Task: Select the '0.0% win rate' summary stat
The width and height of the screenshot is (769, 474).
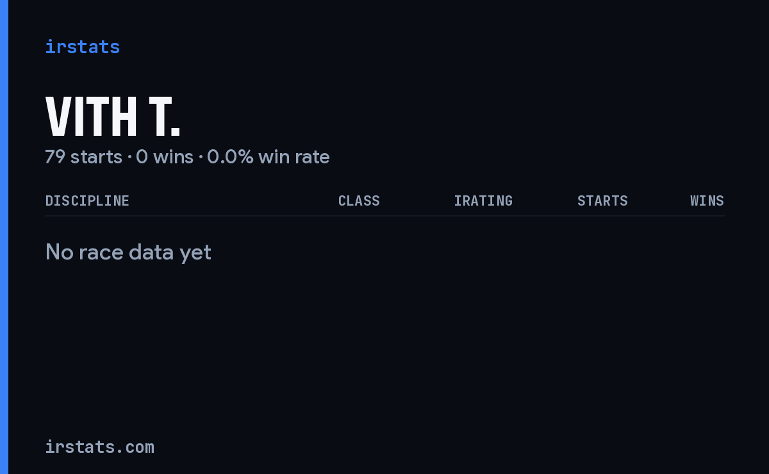Action: pyautogui.click(x=269, y=157)
